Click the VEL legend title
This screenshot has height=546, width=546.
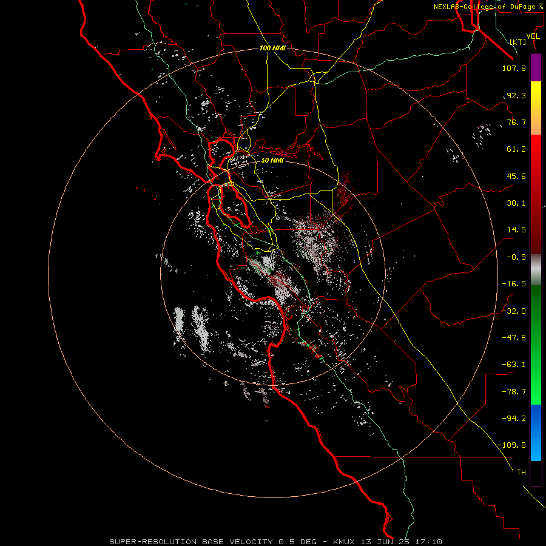point(533,36)
